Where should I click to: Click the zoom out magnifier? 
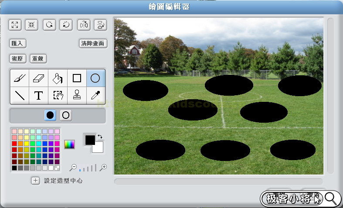(73, 168)
